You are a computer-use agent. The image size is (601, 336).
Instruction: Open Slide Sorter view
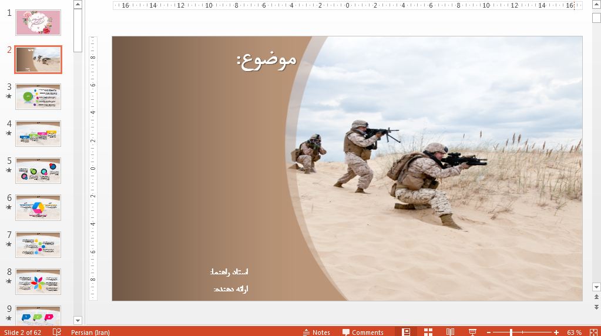[428, 332]
